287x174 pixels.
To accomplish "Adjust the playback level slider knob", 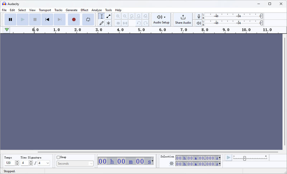I will 262,23.
